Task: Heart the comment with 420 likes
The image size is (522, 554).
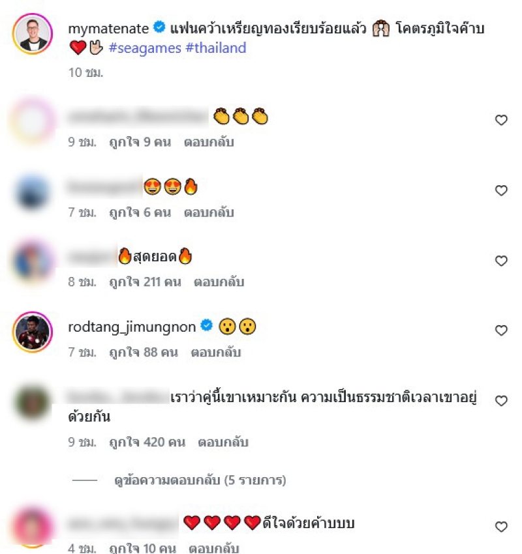Action: point(500,401)
